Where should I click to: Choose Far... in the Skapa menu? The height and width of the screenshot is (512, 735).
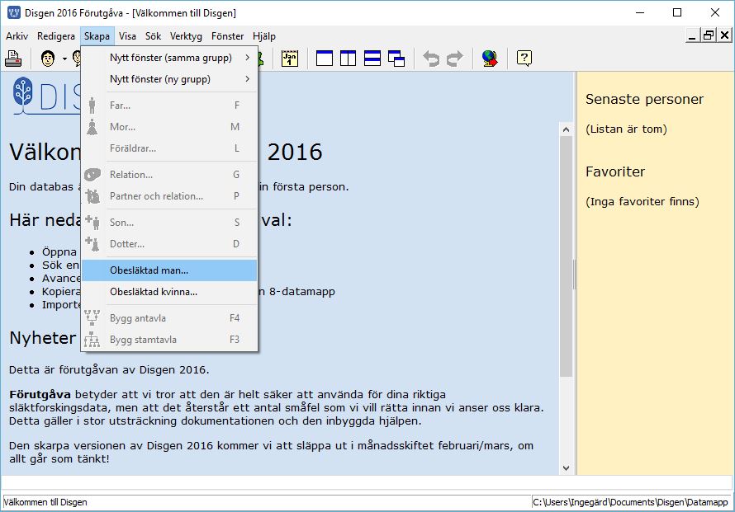[169, 106]
